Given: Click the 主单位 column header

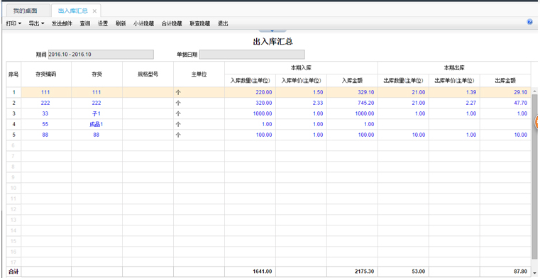Looking at the screenshot, I should 199,74.
